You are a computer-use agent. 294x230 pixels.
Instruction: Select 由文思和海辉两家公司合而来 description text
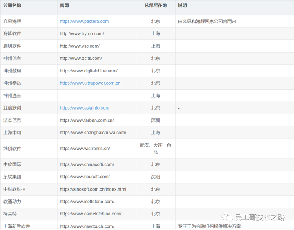click(207, 21)
